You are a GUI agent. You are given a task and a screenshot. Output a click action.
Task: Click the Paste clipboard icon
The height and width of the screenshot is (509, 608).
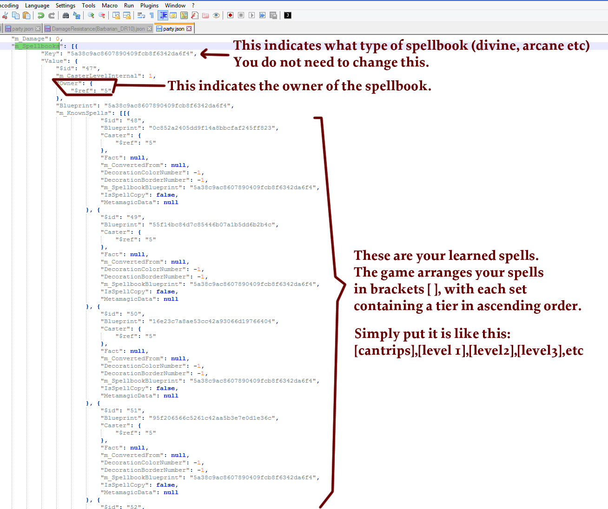26,15
